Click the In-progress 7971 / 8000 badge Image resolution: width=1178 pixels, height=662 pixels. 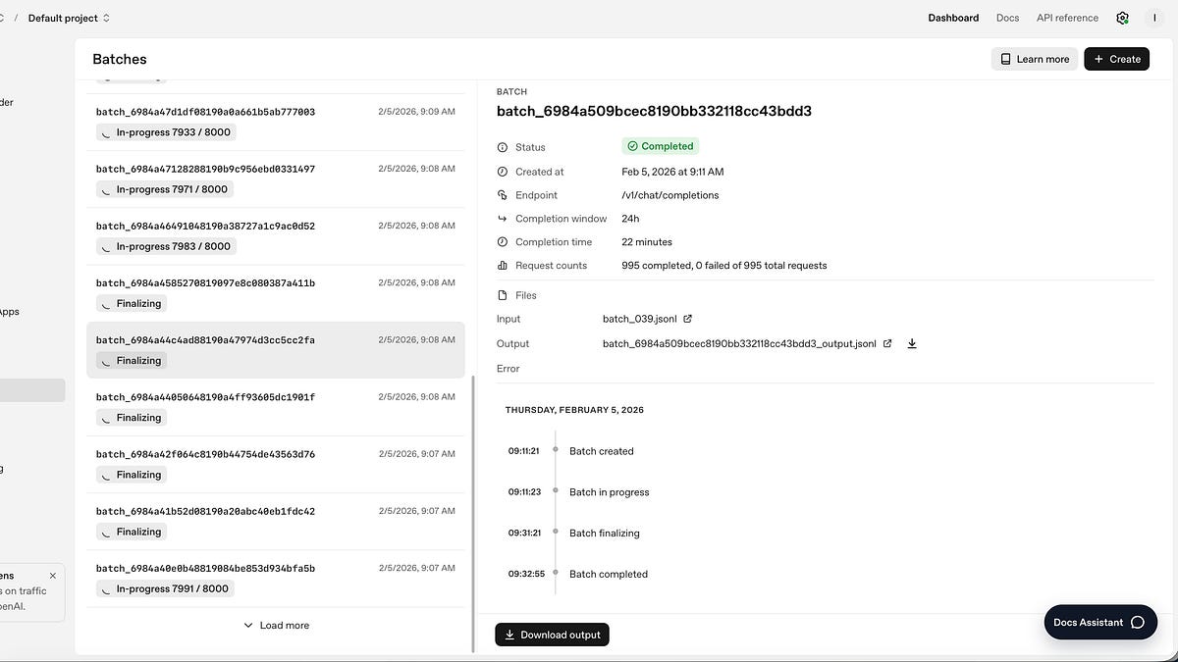[x=166, y=189]
